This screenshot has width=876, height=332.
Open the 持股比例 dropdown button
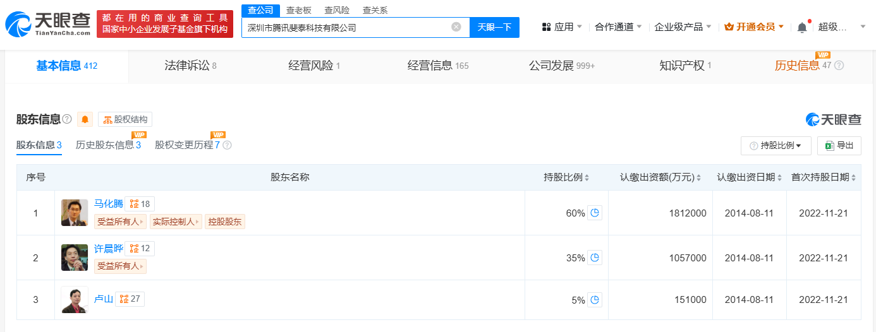(776, 146)
